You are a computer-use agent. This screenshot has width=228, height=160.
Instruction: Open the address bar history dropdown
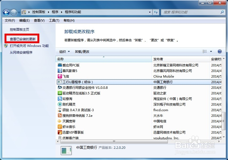tap(150, 12)
